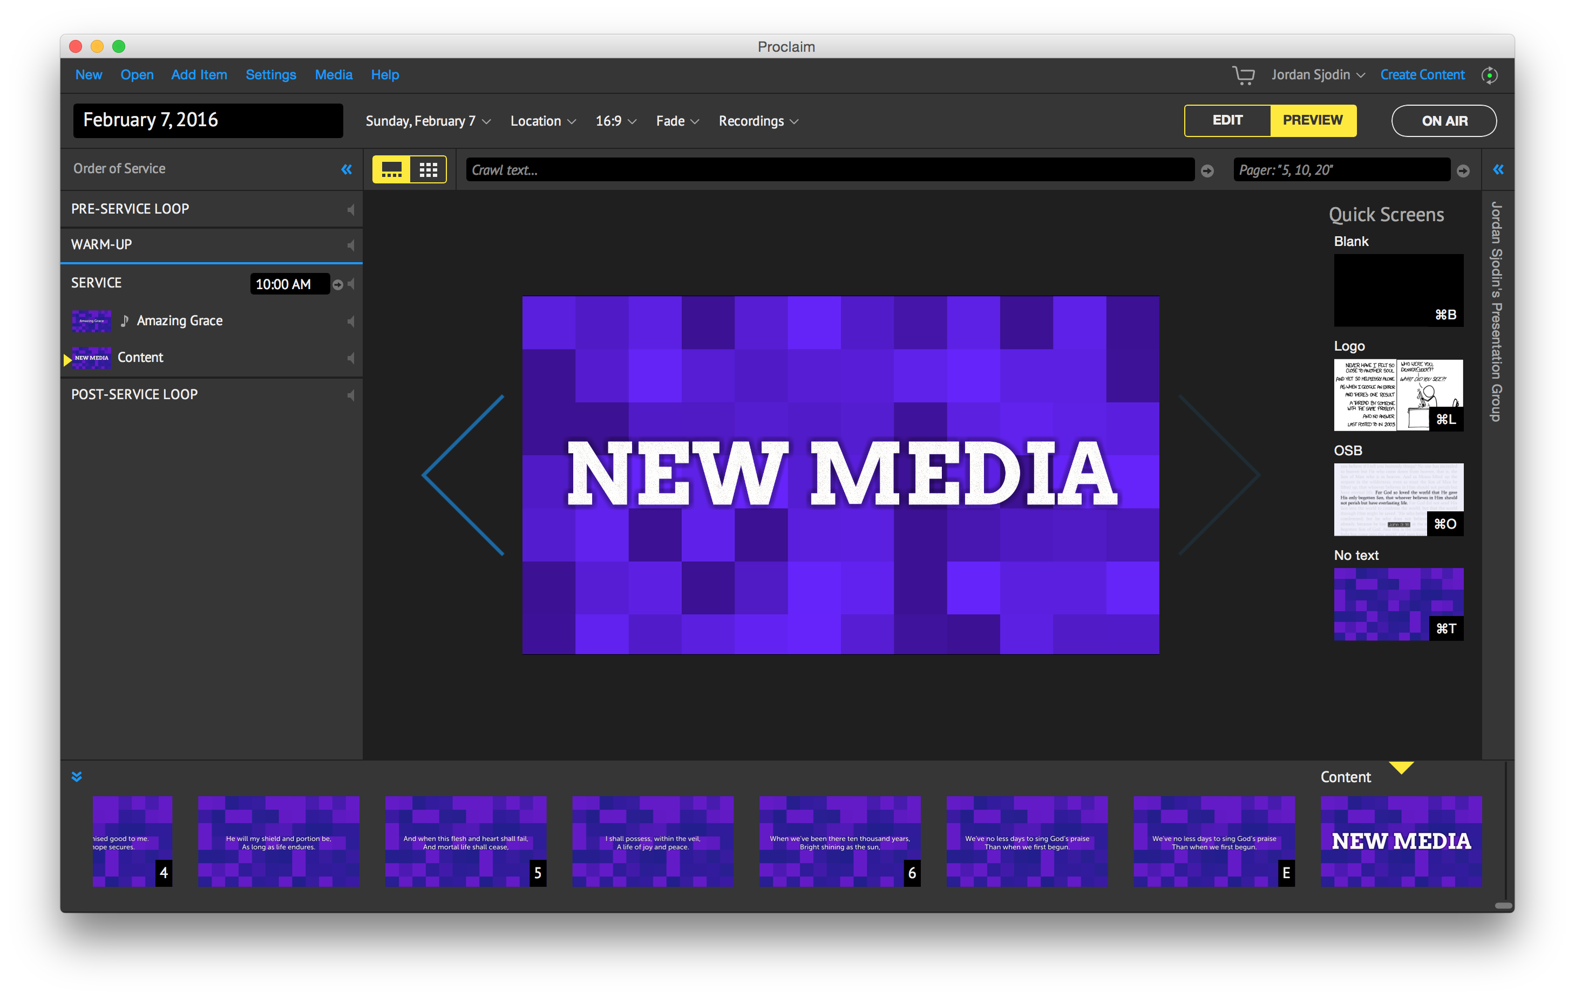Go to the previous slide arrow
Screen dimensions: 1575x999
click(x=463, y=475)
